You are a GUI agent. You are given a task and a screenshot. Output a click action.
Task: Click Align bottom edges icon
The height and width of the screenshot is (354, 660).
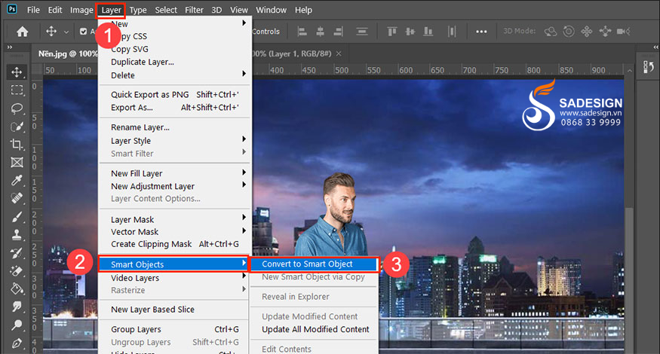428,32
